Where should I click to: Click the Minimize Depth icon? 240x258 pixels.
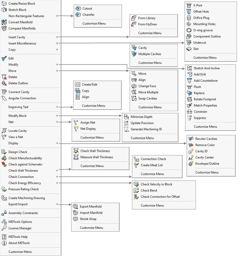pyautogui.click(x=126, y=117)
